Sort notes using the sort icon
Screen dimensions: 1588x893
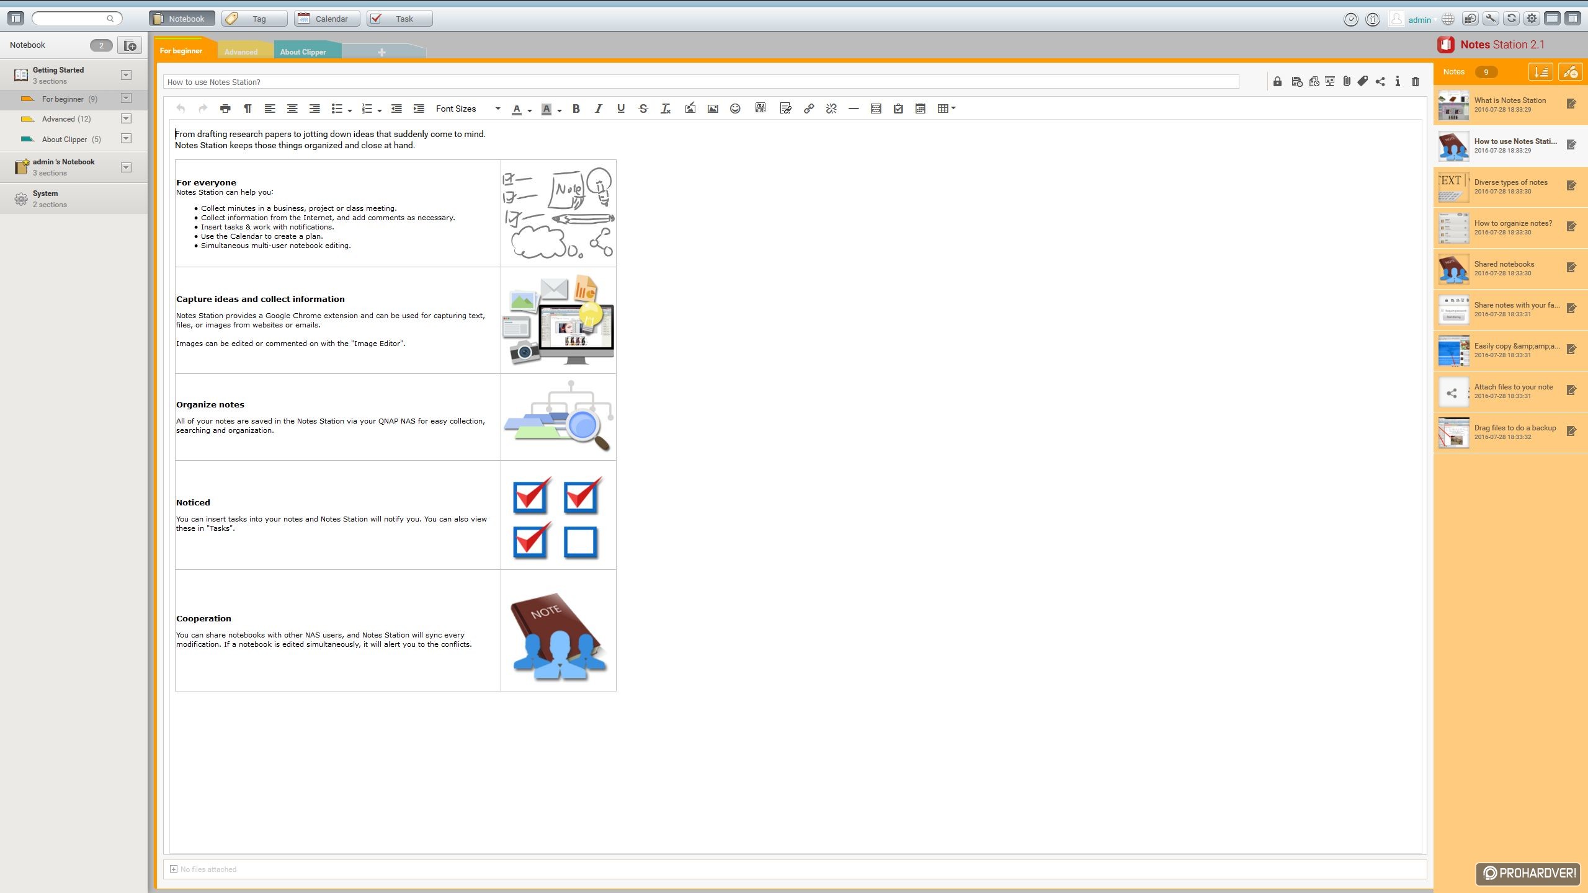point(1541,72)
